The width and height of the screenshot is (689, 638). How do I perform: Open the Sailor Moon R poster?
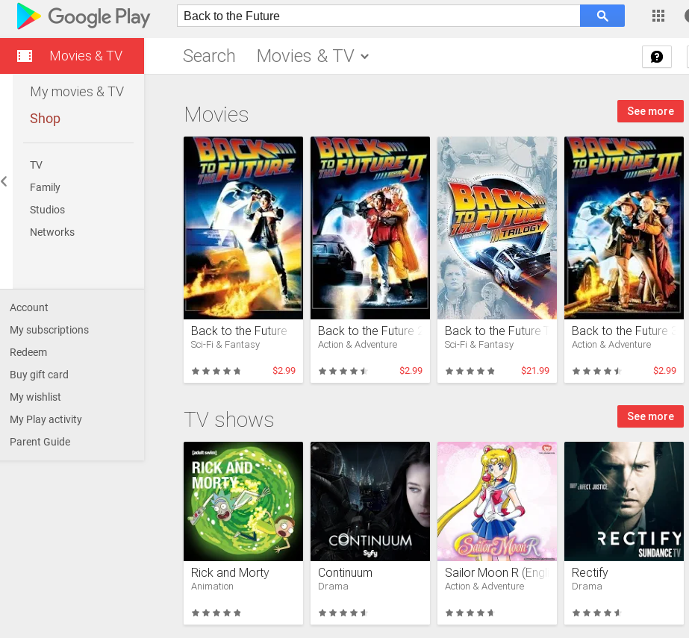pos(497,501)
